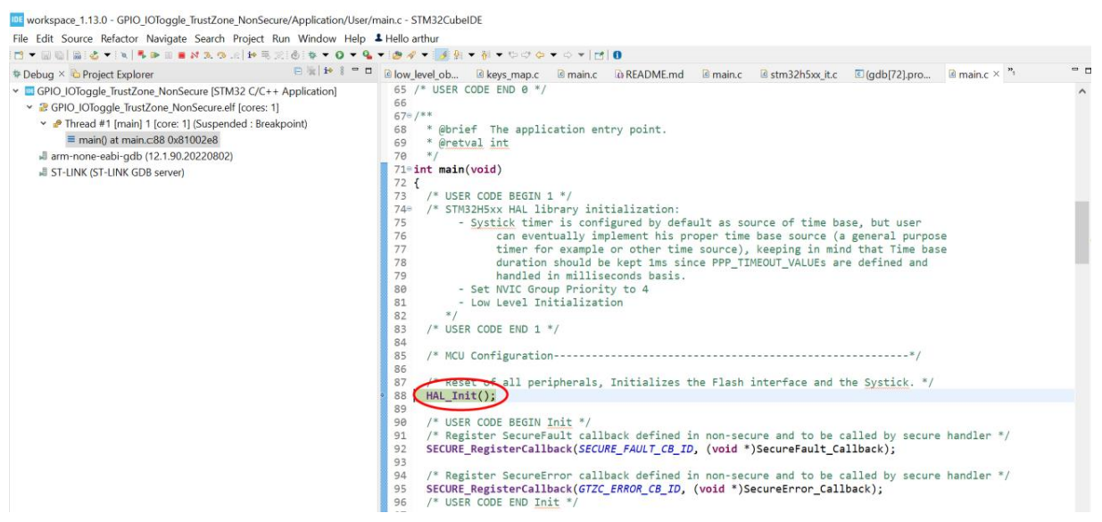Fold the comment at line 74
The image size is (1102, 522).
tap(408, 210)
